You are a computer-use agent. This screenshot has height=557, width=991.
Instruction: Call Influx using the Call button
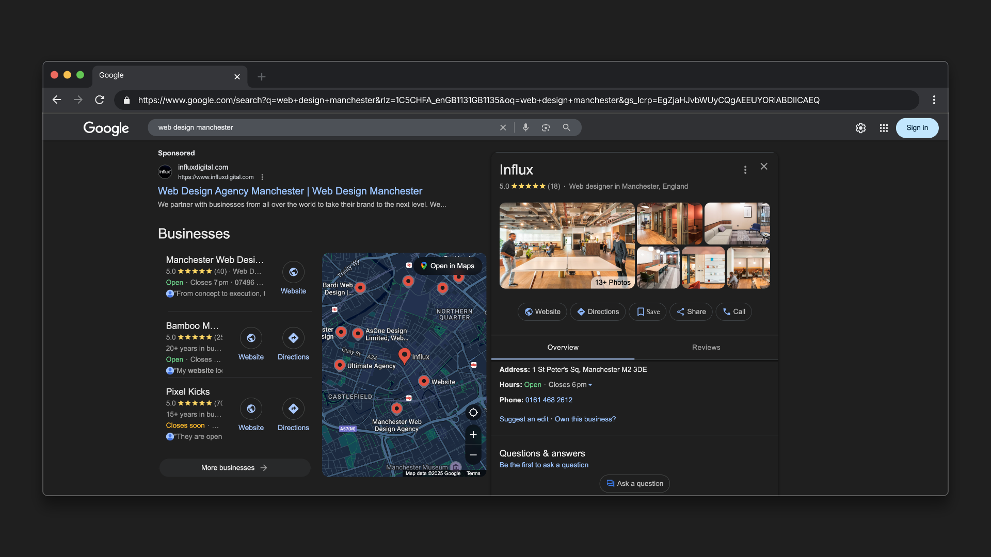point(733,312)
